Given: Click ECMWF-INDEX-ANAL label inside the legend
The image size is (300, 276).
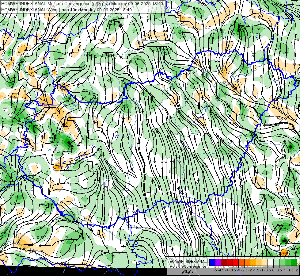Looking at the screenshot, I should [188, 262].
